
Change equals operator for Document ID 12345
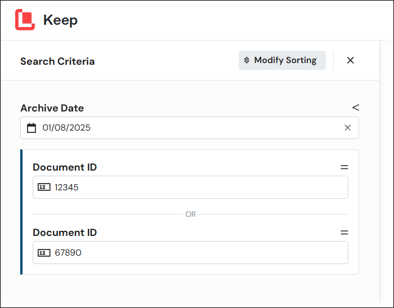(344, 167)
